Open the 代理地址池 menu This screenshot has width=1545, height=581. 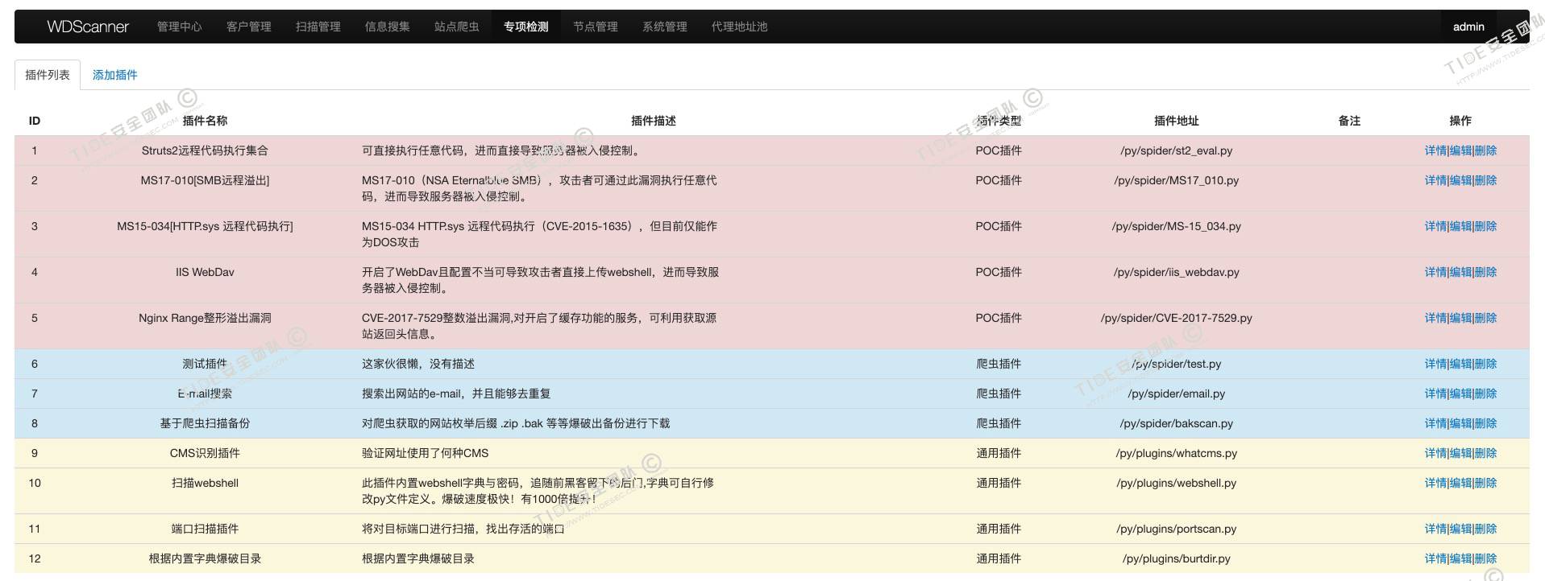tap(739, 27)
